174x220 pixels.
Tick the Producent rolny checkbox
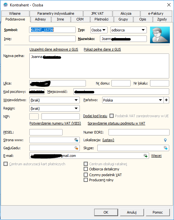86,180
